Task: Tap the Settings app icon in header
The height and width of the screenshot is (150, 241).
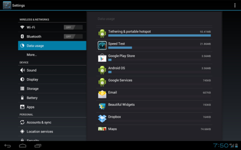Action: point(7,6)
